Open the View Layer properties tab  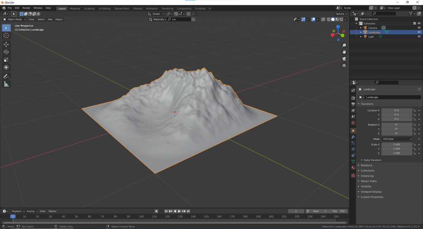pos(353,110)
